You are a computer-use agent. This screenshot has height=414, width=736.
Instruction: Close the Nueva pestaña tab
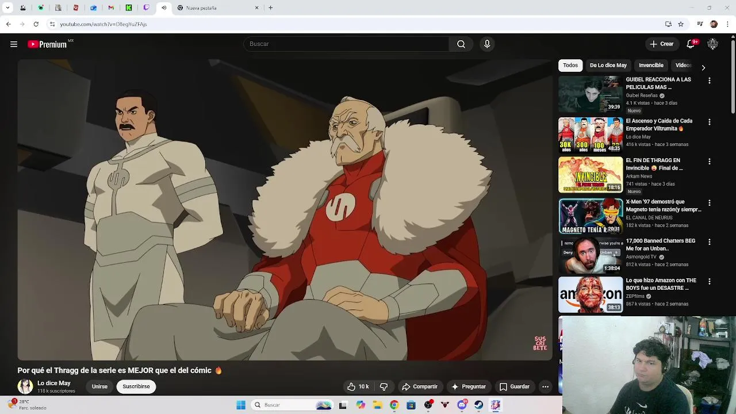click(256, 8)
